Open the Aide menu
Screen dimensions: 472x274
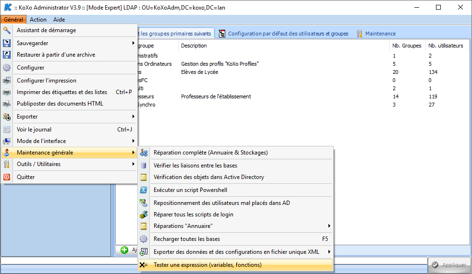tap(59, 20)
